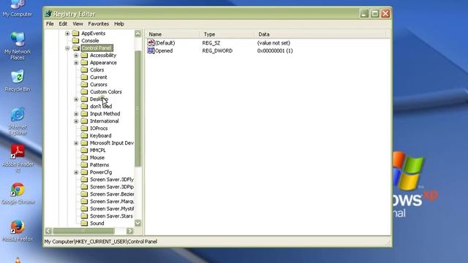This screenshot has height=263, width=468.
Task: Click the MMCPL folder icon
Action: pyautogui.click(x=85, y=150)
